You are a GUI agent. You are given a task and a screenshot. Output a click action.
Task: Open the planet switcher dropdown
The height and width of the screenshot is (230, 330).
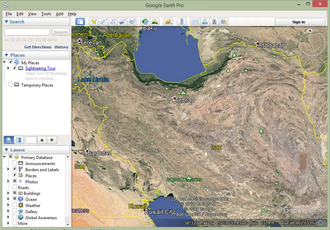(x=168, y=22)
